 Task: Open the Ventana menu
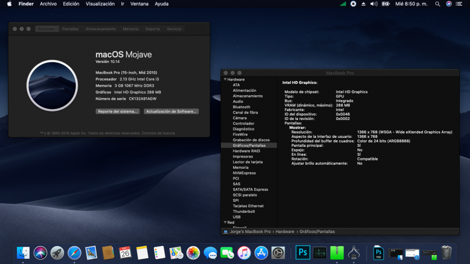click(x=140, y=4)
